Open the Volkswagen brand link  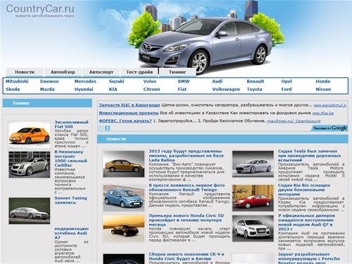[226, 89]
